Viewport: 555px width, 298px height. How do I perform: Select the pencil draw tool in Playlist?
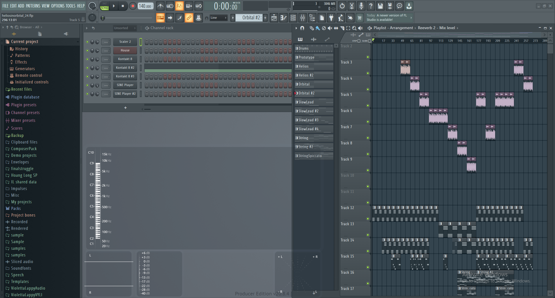point(312,28)
